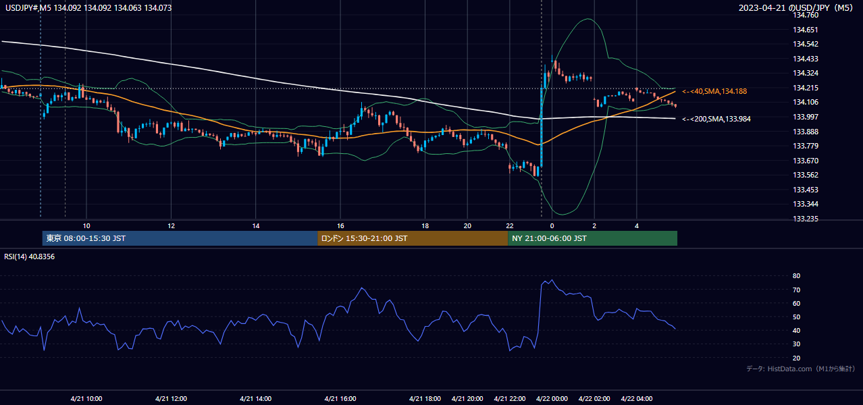Click price axis value 133.344
The image size is (863, 405).
(806, 204)
